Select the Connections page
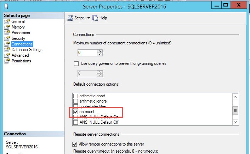 (x=22, y=44)
